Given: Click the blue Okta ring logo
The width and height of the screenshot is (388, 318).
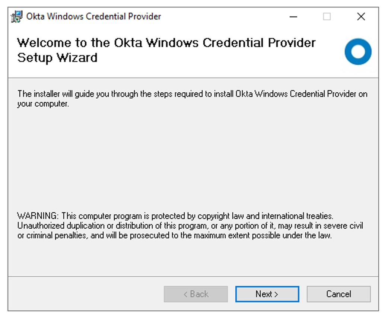Looking at the screenshot, I should click(358, 52).
